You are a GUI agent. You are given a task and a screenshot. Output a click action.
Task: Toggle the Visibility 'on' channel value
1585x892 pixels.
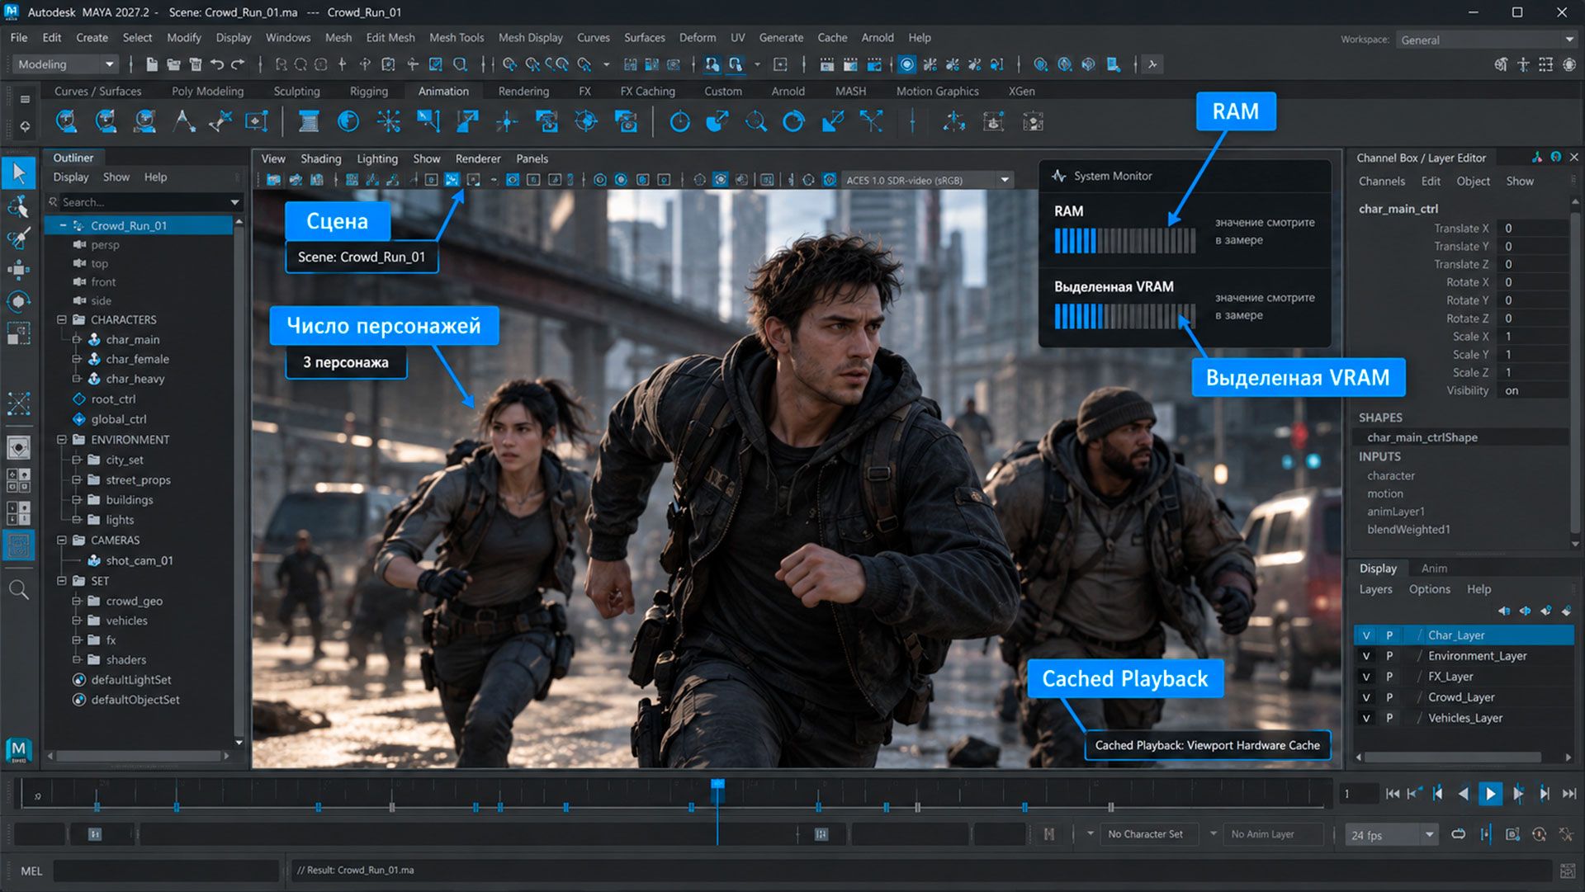pyautogui.click(x=1533, y=390)
